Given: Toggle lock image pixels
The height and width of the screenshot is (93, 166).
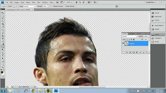Looking at the screenshot, I should point(129,40).
